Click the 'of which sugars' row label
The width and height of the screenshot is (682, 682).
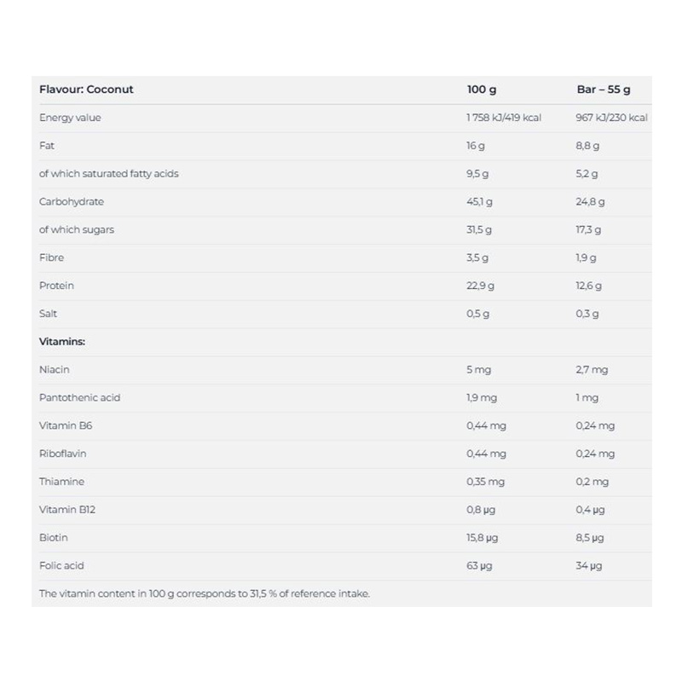point(77,229)
